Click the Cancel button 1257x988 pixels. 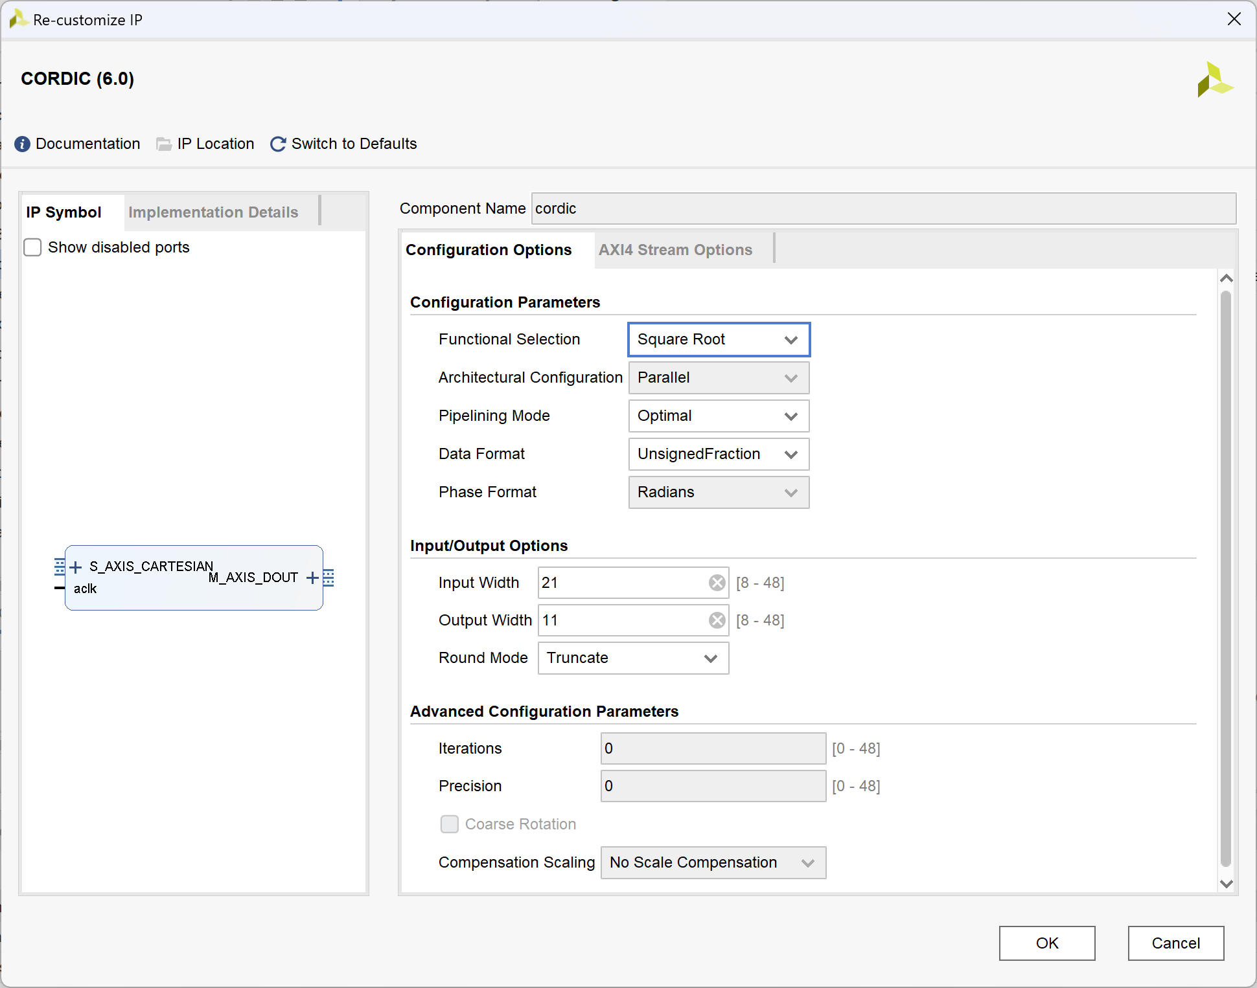pos(1175,943)
